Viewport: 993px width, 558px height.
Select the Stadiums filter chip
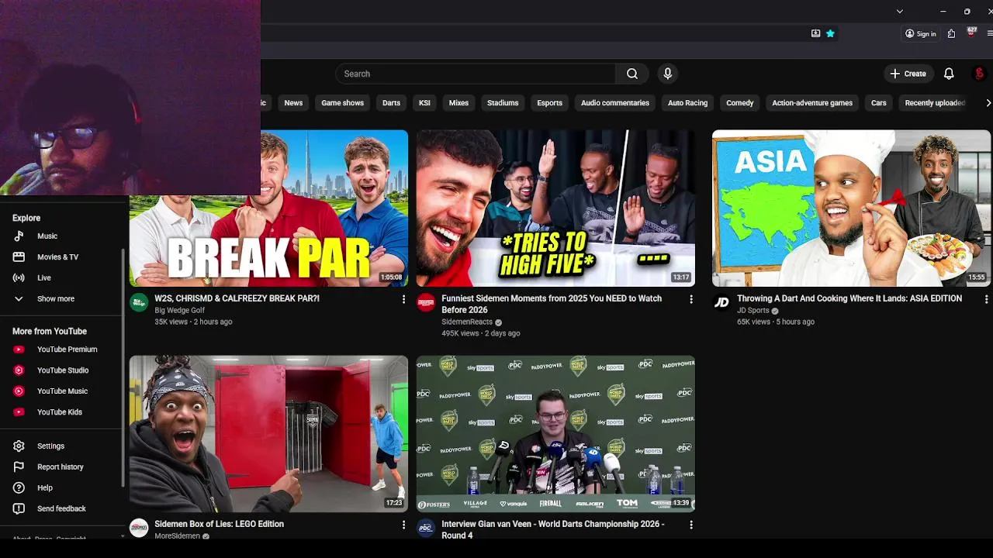point(503,102)
